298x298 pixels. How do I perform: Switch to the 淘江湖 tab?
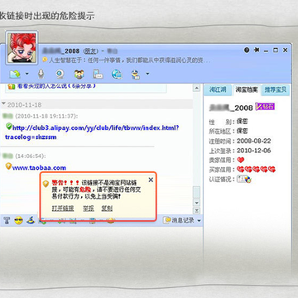218,89
